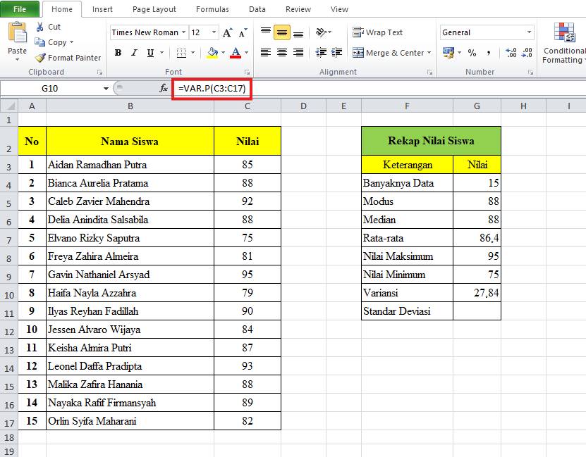Viewport: 586px width, 457px height.
Task: Switch to the Formulas tab
Action: click(212, 9)
